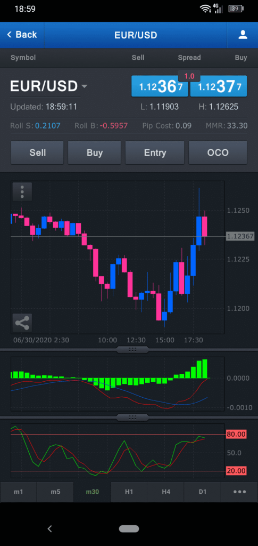Open chart options three-dot menu
The height and width of the screenshot is (546, 258).
(x=22, y=192)
